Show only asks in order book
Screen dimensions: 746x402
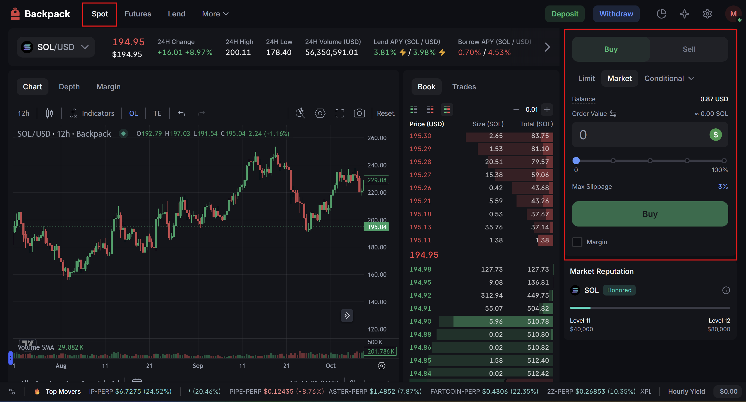[430, 110]
